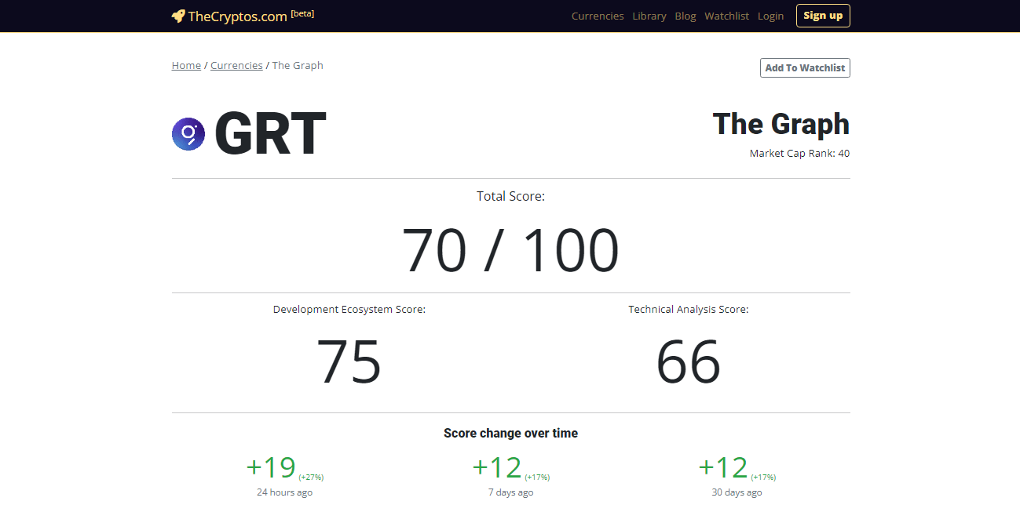Click Add To Watchlist button

point(805,68)
